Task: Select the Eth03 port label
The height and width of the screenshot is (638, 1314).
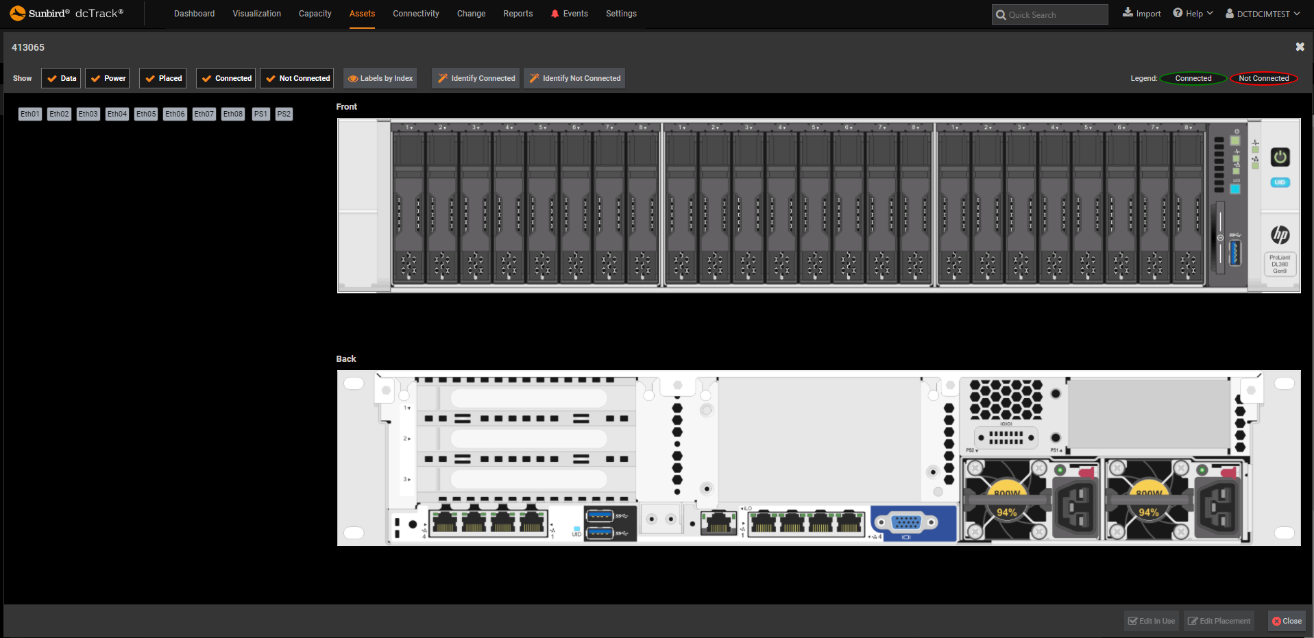Action: [x=88, y=114]
